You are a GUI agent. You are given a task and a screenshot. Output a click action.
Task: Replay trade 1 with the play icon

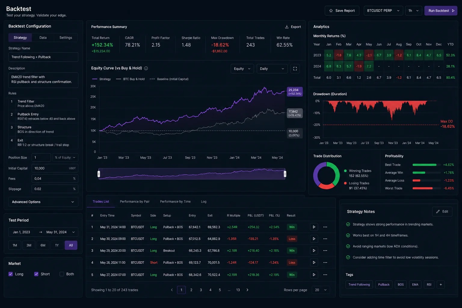tap(314, 227)
